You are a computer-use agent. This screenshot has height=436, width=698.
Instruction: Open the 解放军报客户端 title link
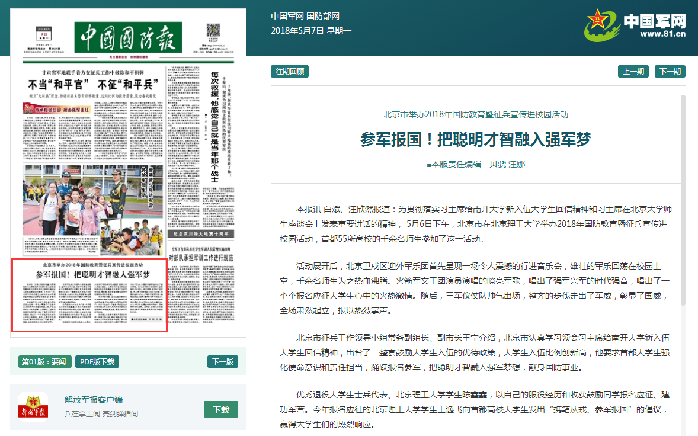coord(94,399)
